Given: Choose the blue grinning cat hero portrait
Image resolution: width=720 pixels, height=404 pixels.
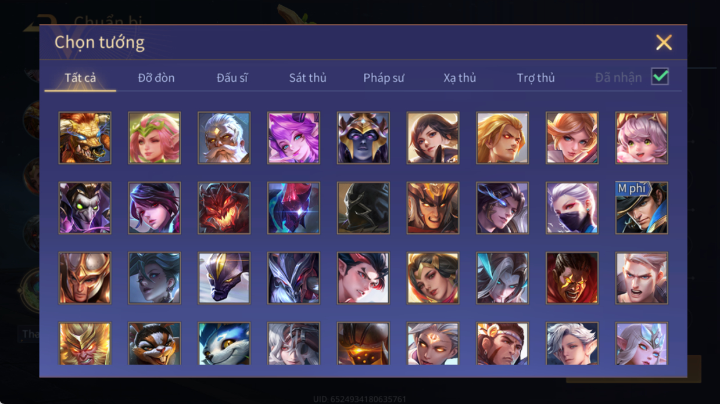Looking at the screenshot, I should coord(224,344).
